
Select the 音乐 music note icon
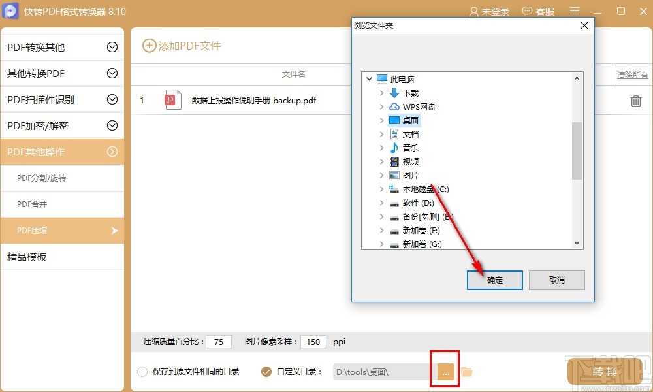[394, 148]
